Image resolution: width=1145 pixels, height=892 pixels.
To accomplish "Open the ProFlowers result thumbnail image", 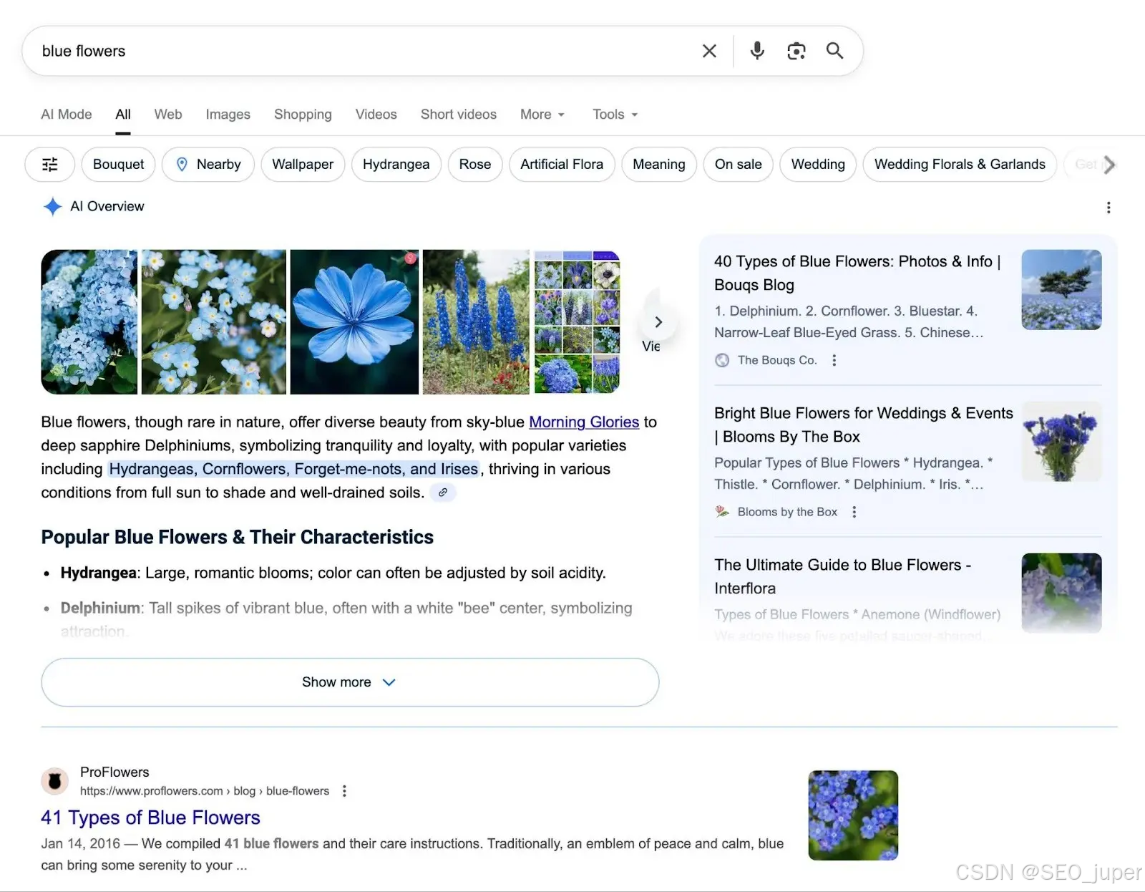I will coord(853,815).
